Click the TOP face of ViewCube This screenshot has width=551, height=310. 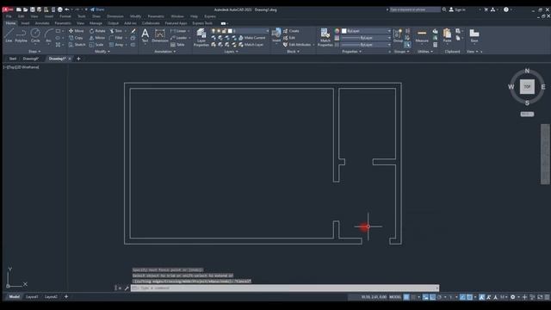527,86
